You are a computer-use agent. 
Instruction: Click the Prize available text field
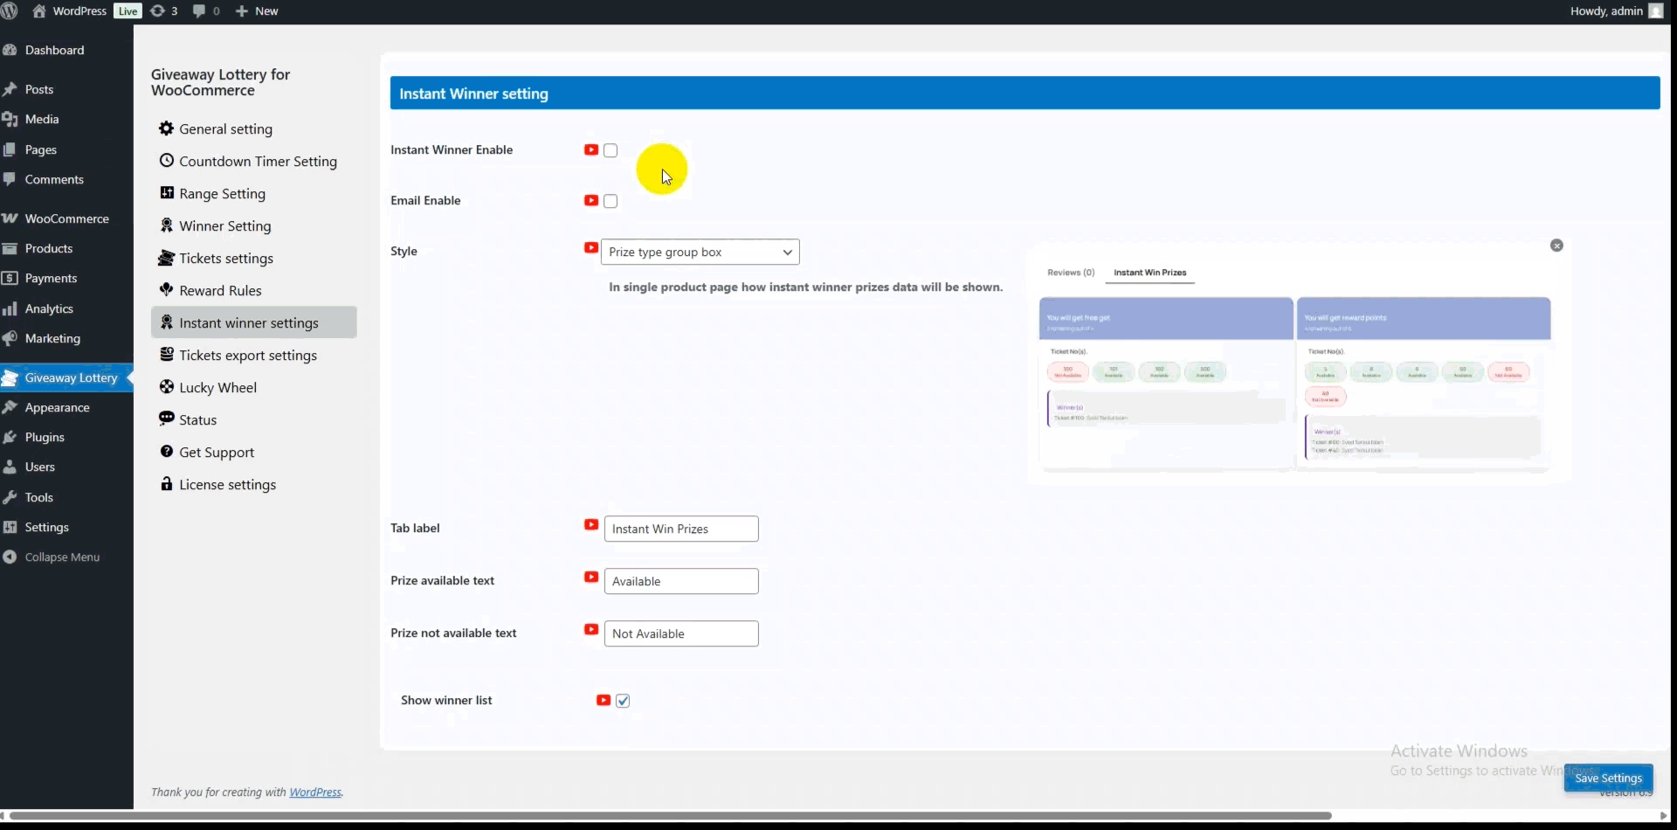coord(681,582)
